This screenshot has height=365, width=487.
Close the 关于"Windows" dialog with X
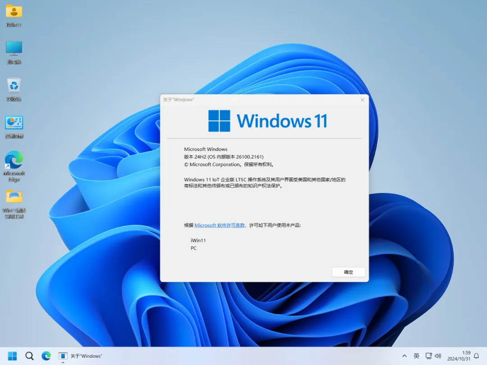pos(363,100)
